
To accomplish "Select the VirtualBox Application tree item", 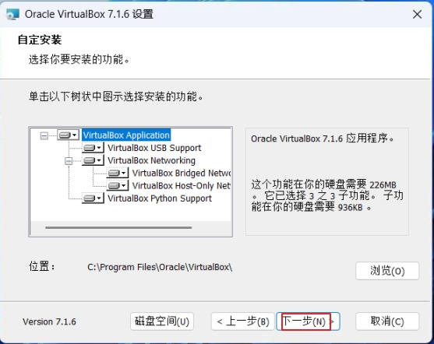I will 126,135.
